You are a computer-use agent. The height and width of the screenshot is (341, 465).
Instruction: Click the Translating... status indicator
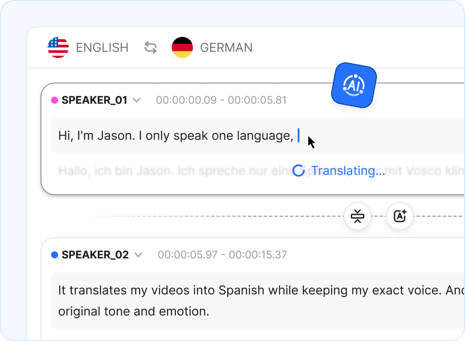pos(339,170)
